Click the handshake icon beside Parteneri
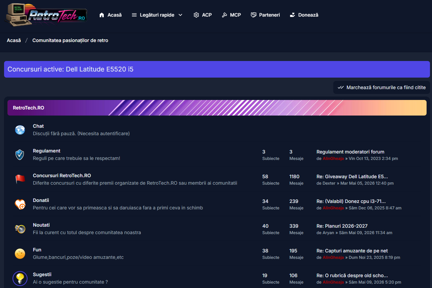The image size is (432, 288). (x=254, y=15)
